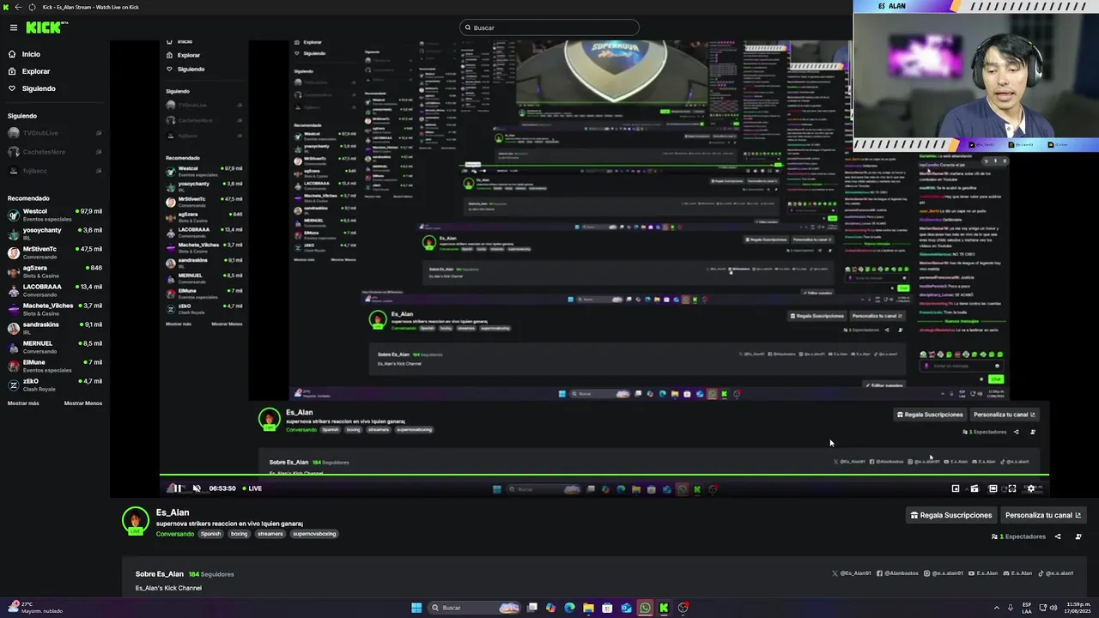Open Microsoft Store from taskbar
The width and height of the screenshot is (1099, 618).
pos(607,608)
